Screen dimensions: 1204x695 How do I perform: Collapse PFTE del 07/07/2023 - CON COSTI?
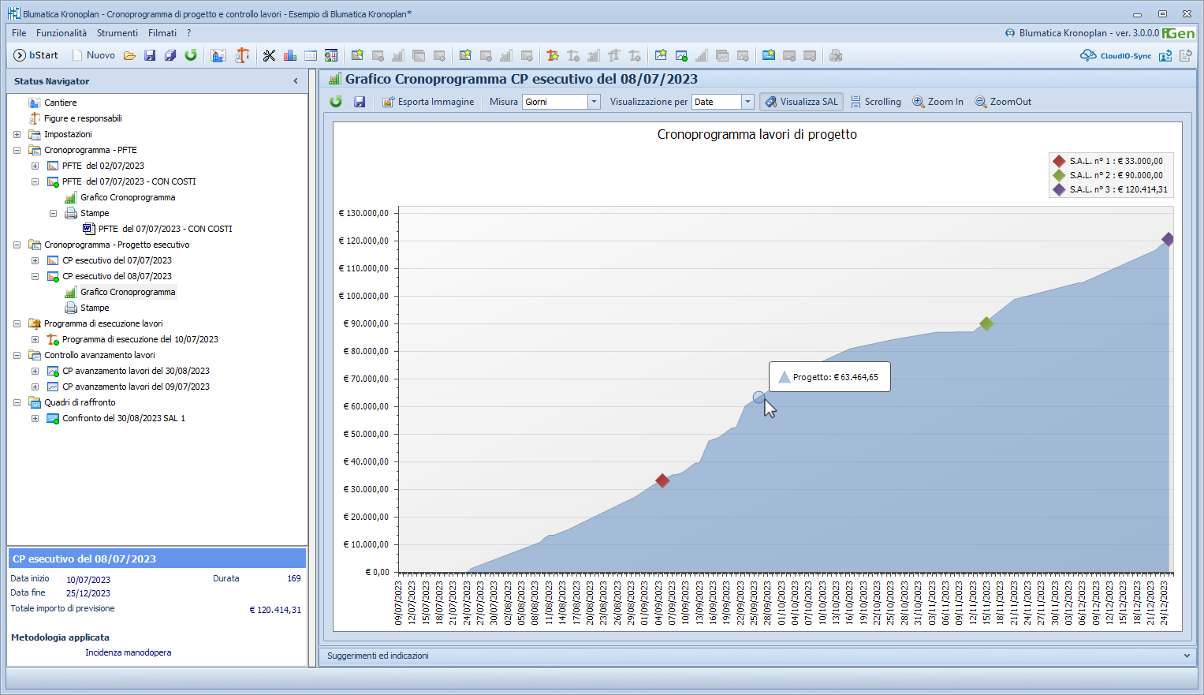(x=35, y=181)
